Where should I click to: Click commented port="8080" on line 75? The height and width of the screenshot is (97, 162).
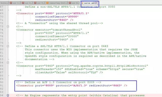pos(45,33)
